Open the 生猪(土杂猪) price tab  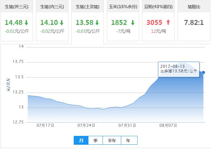pos(87,7)
